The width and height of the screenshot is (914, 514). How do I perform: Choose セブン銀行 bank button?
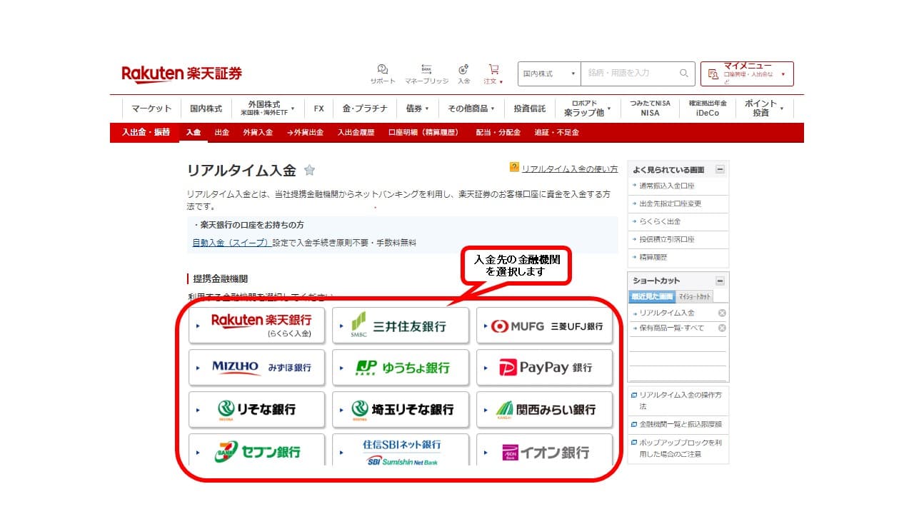pyautogui.click(x=257, y=450)
